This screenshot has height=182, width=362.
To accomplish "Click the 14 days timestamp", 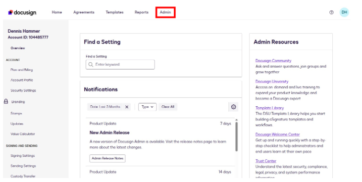I will 225,172.
